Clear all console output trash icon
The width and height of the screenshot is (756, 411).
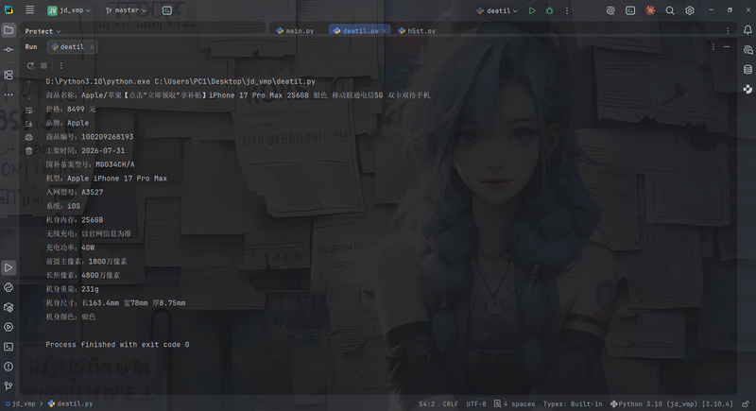pyautogui.click(x=29, y=151)
